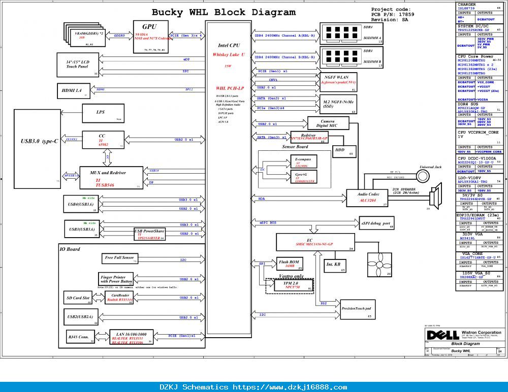Click the E-compass sensor block
This screenshot has width=508, height=392.
304,161
